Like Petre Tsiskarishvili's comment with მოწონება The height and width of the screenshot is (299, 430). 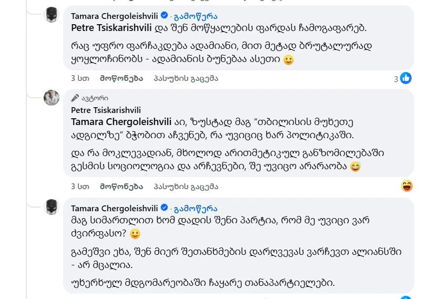tap(121, 186)
